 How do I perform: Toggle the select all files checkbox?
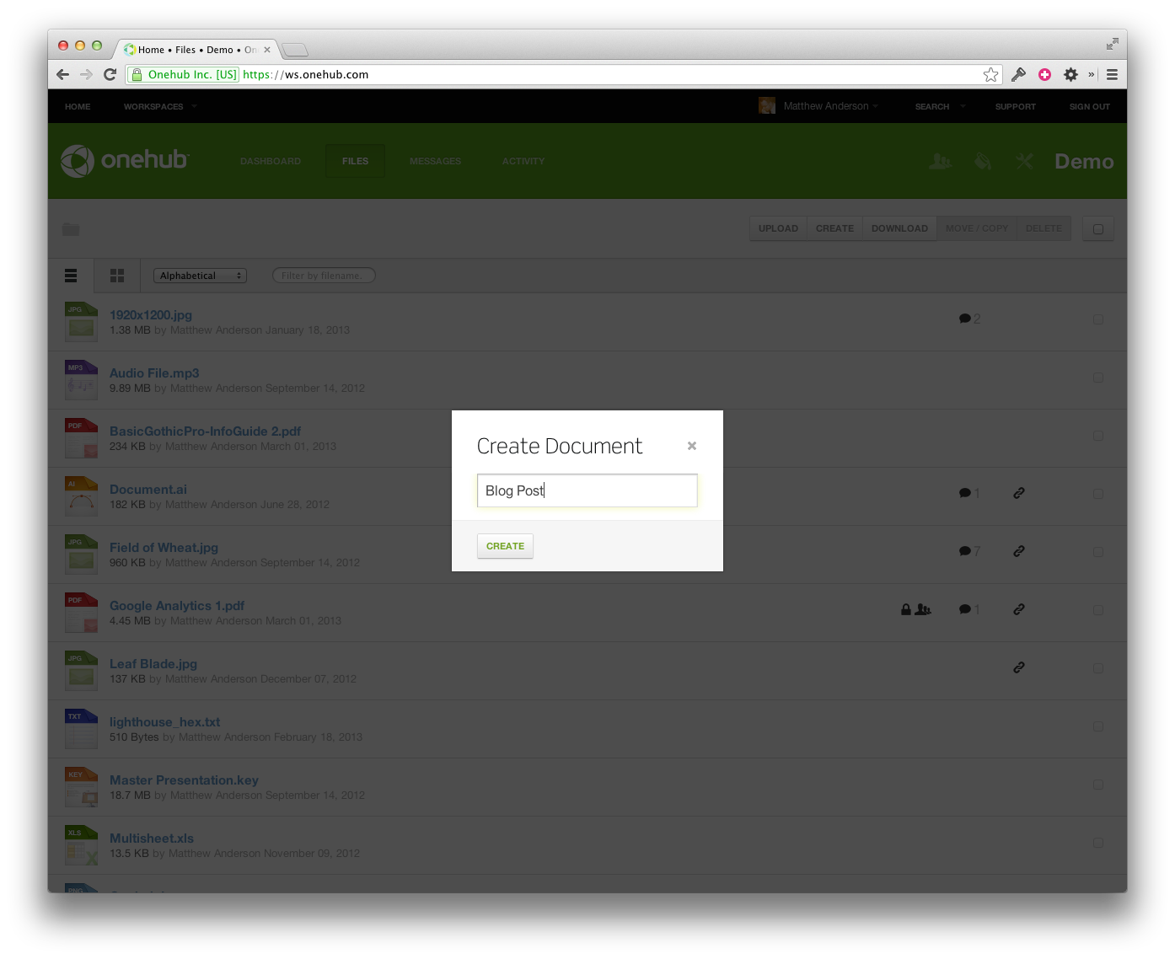point(1097,229)
